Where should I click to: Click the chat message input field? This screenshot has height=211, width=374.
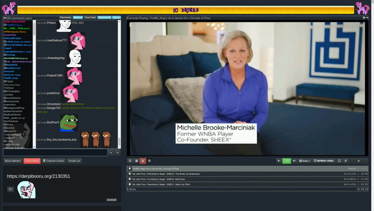click(x=55, y=152)
